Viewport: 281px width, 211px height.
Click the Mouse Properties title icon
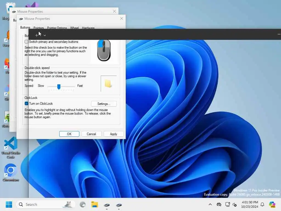click(21, 19)
